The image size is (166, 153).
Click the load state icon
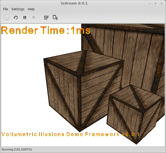(x=46, y=18)
